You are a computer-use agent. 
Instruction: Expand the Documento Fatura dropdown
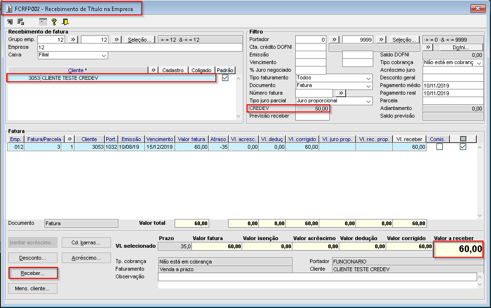(x=368, y=86)
